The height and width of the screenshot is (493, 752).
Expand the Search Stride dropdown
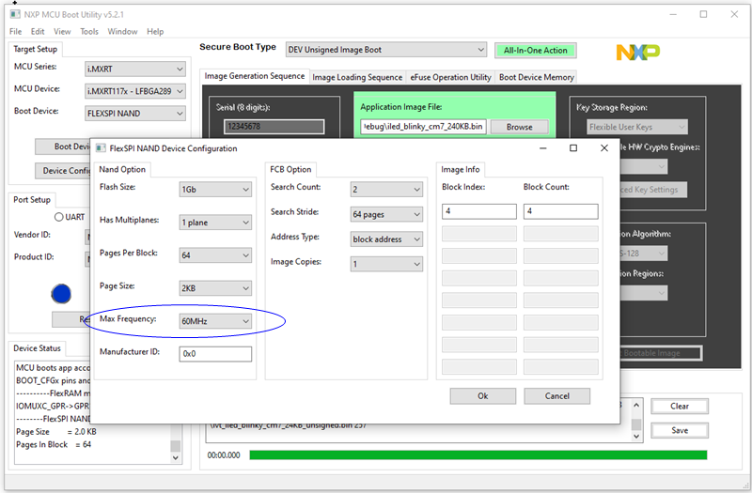coord(386,214)
